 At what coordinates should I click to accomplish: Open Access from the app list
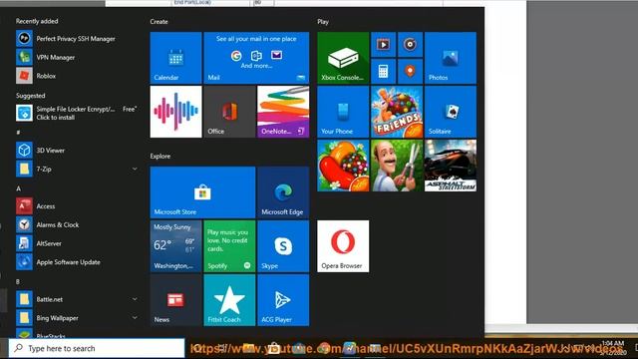(76, 206)
